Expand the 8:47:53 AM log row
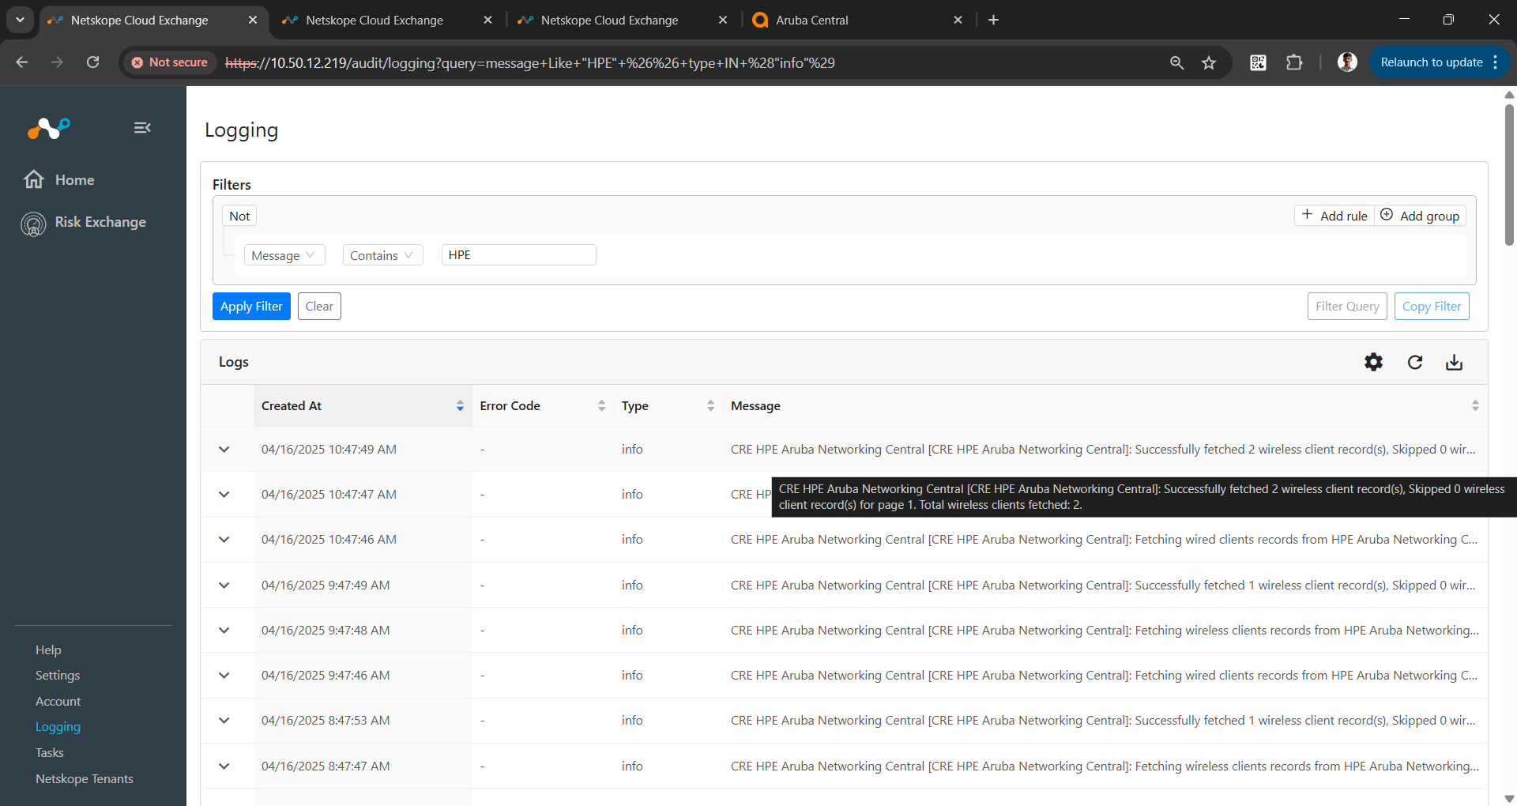This screenshot has height=806, width=1517. [224, 721]
